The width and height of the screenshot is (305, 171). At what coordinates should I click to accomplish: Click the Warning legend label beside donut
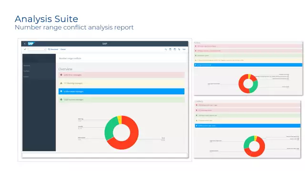(x=81, y=119)
